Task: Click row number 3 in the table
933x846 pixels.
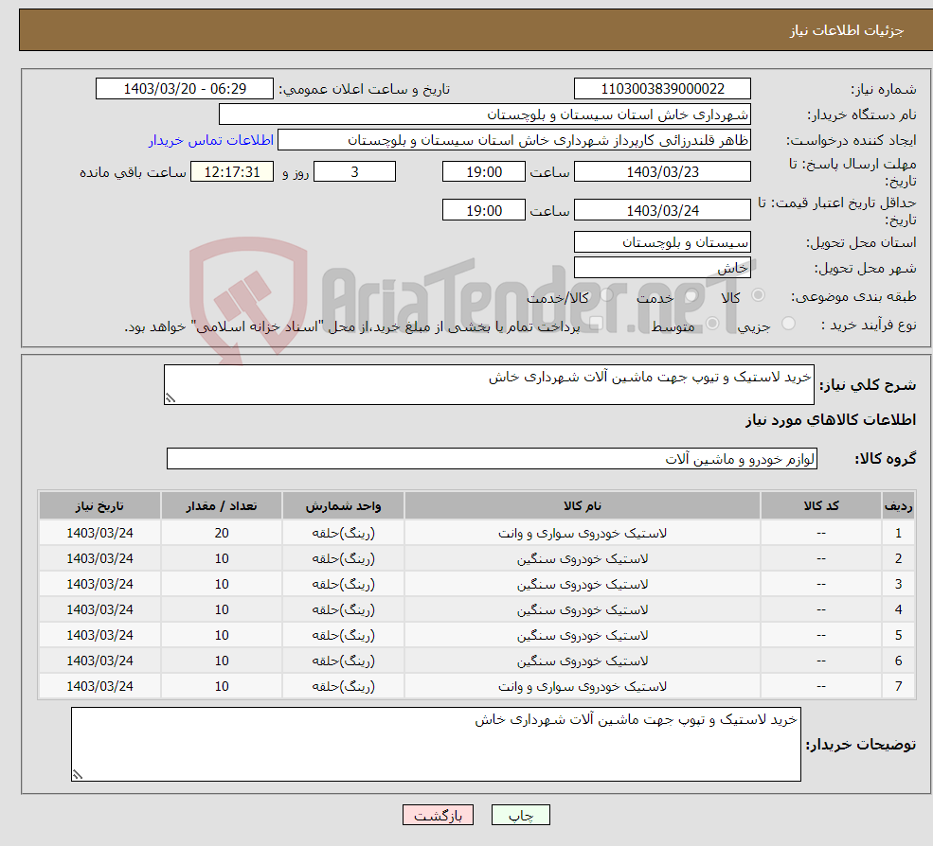Action: point(899,585)
